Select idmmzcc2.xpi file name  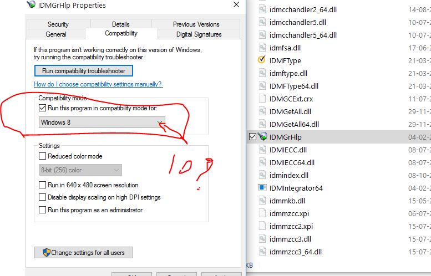coord(291,227)
